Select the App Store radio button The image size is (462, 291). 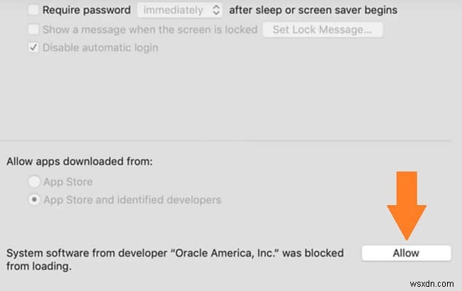(x=33, y=181)
